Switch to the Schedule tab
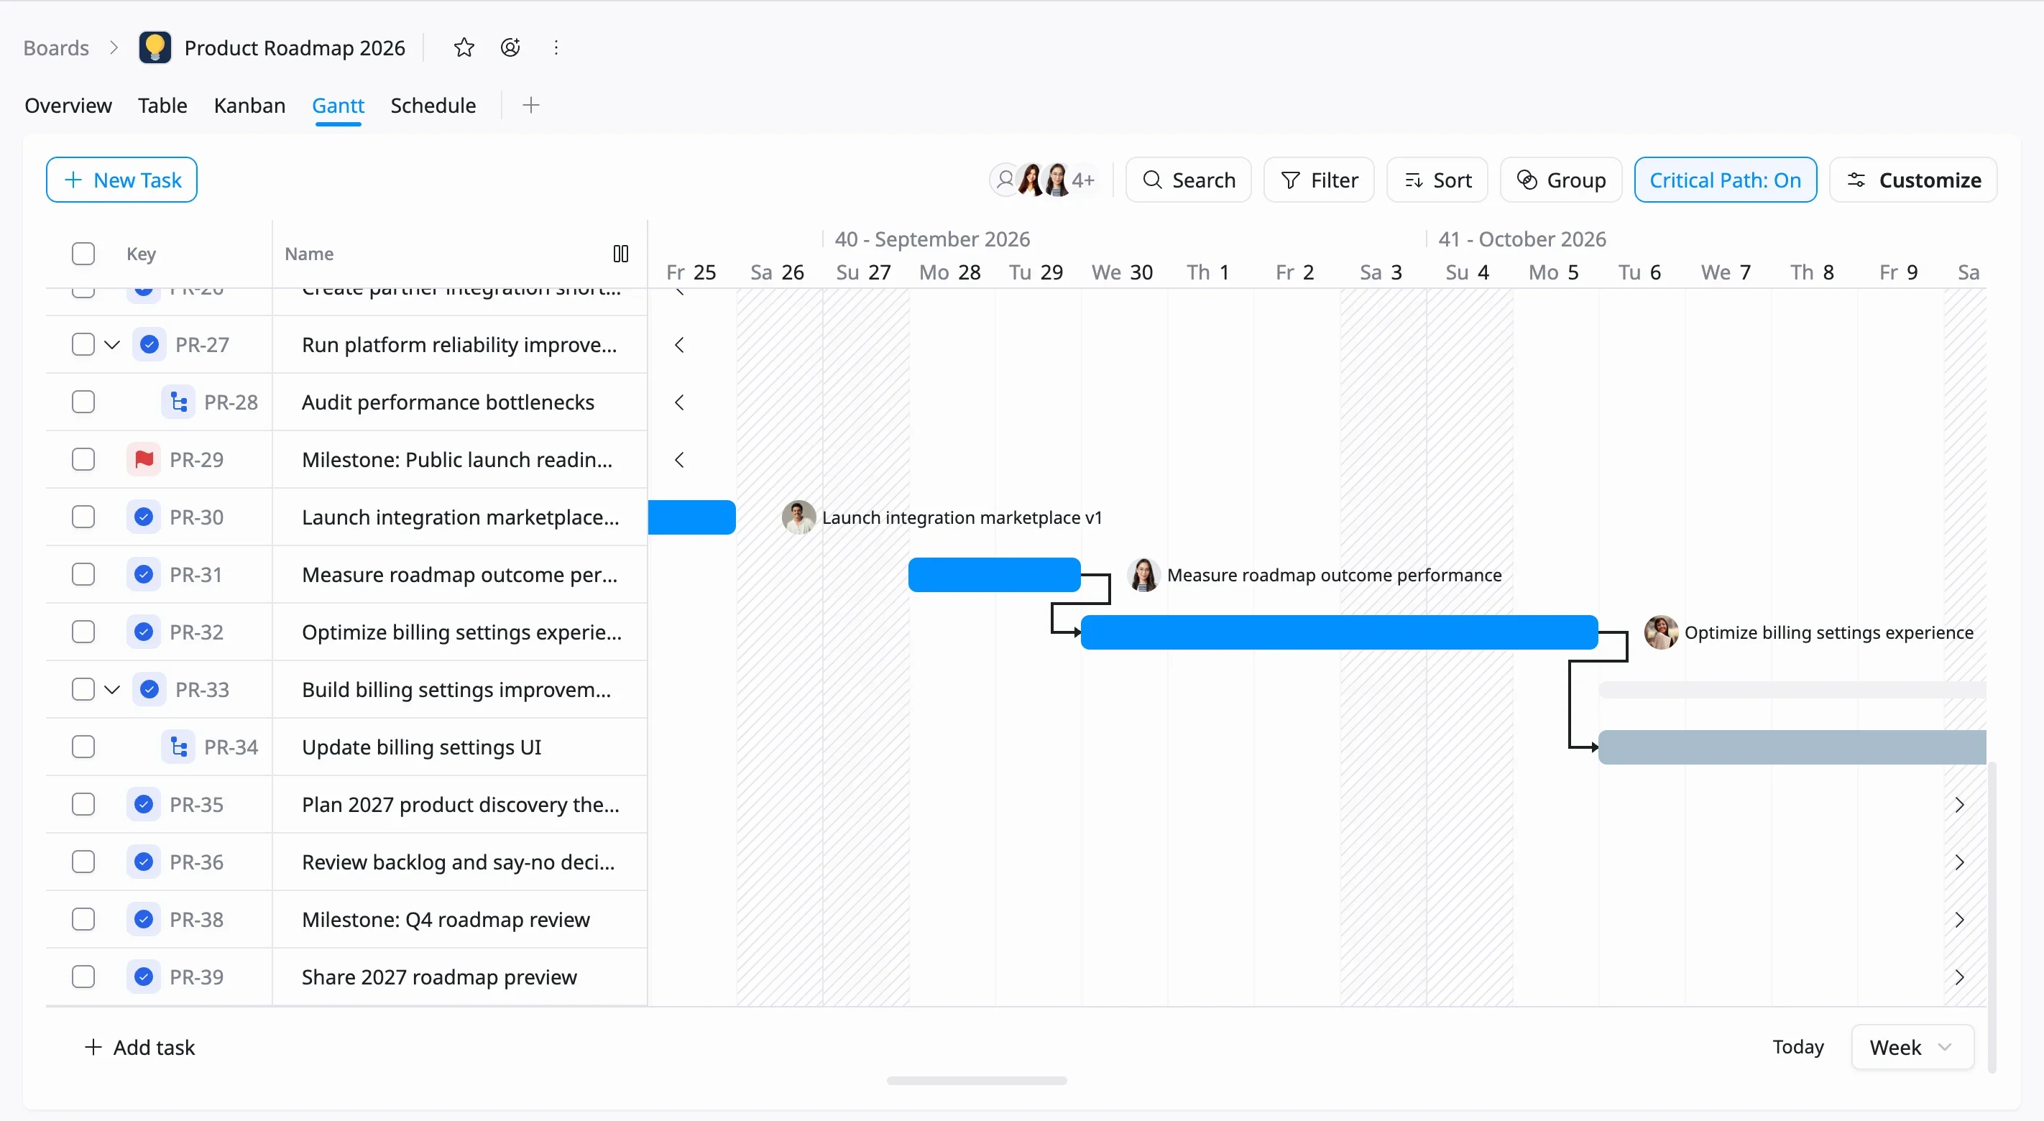 click(433, 105)
